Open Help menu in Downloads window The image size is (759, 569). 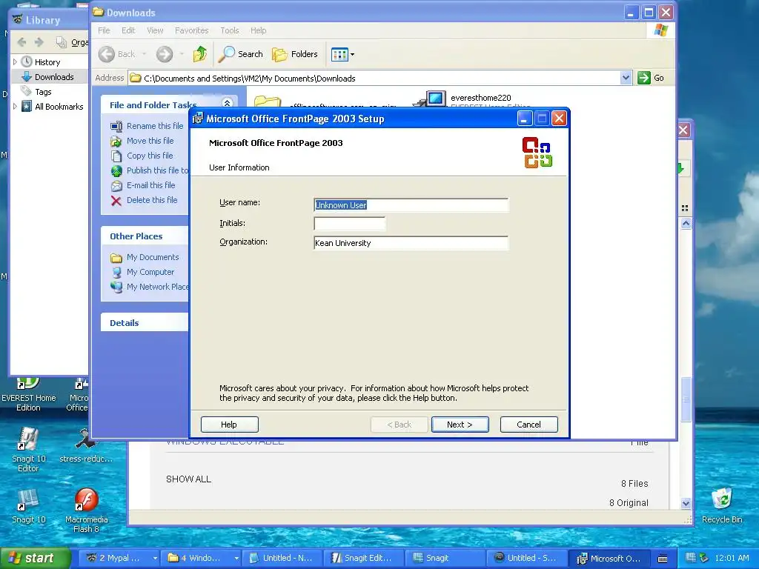tap(259, 30)
